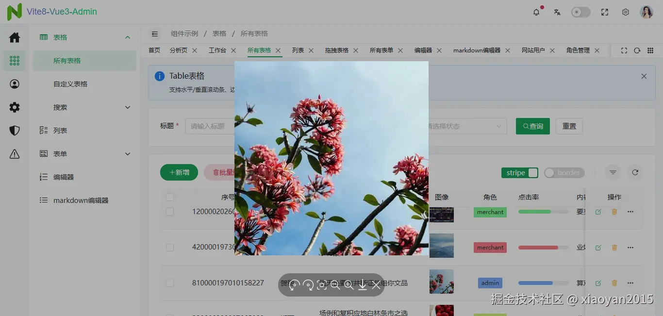The image size is (663, 316).
Task: Toggle fullscreen from the top header
Action: (x=605, y=12)
